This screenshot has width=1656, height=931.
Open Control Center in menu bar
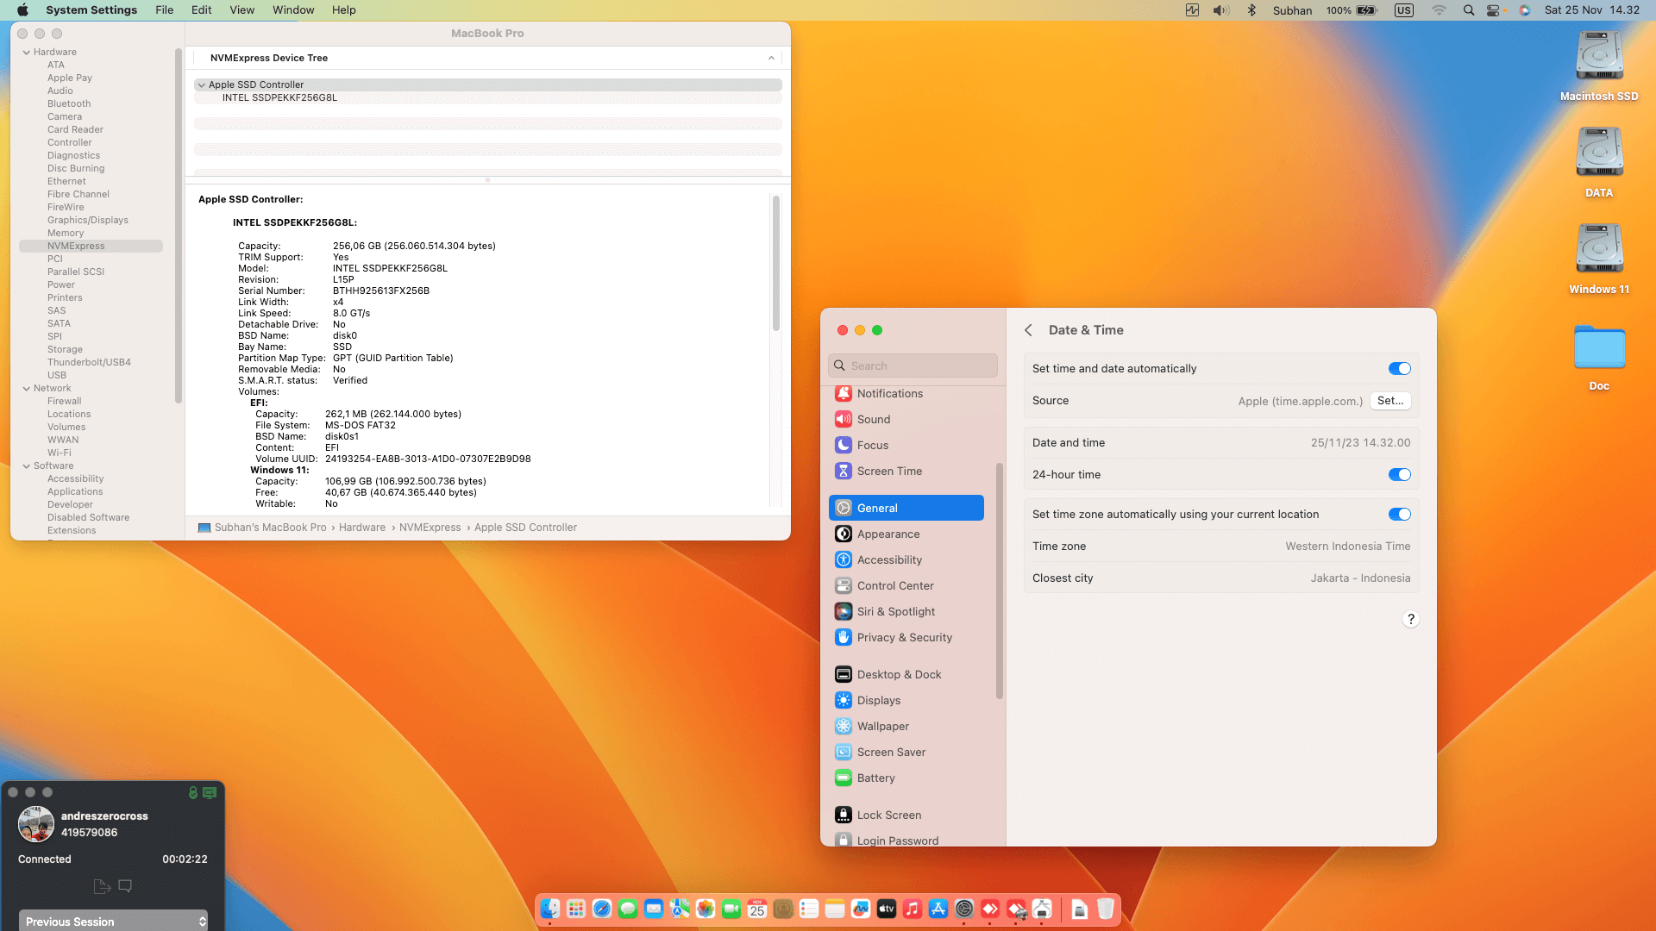1494,10
